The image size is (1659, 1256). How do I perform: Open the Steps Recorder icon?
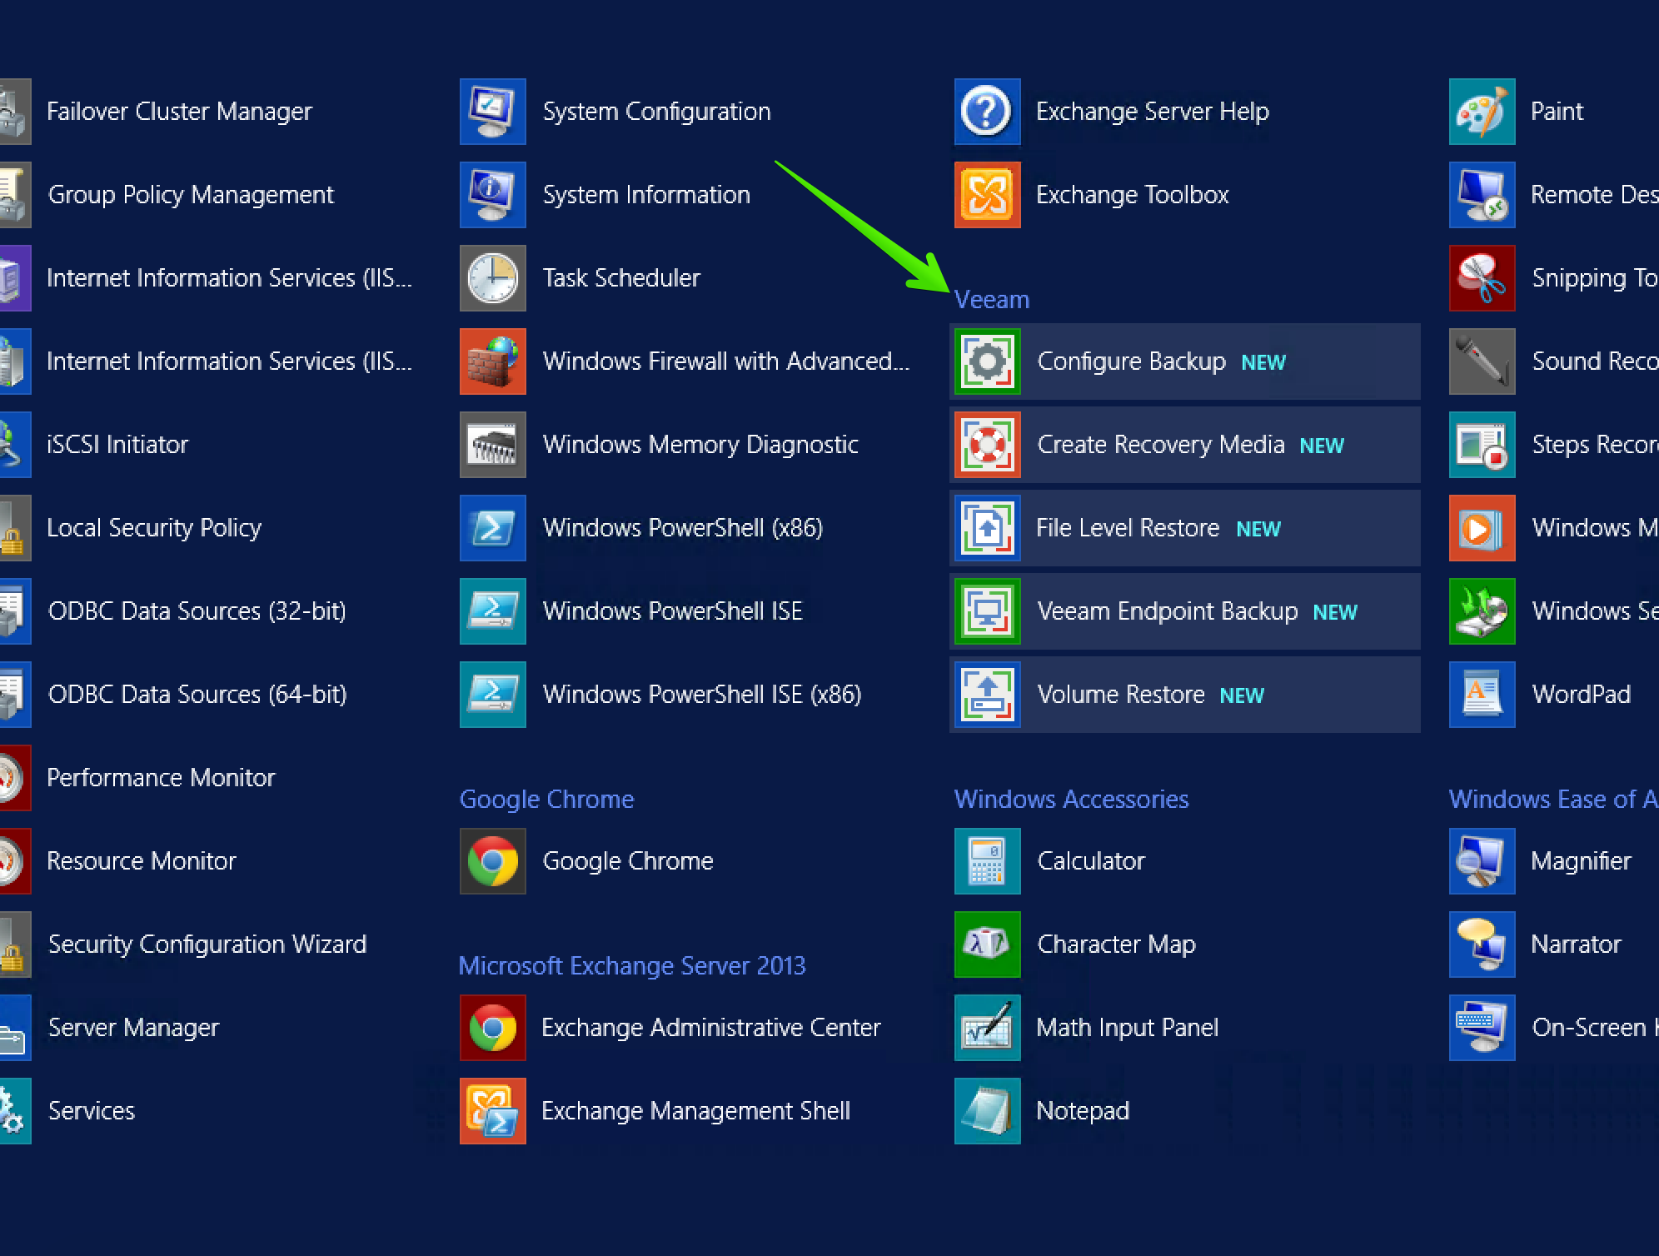(x=1482, y=445)
